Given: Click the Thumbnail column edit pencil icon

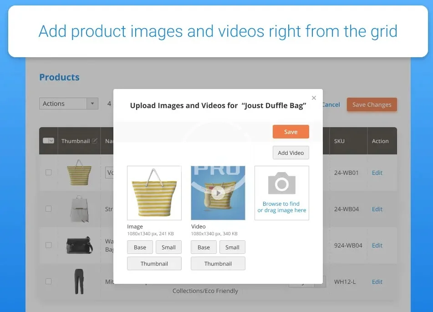Looking at the screenshot, I should click(95, 141).
